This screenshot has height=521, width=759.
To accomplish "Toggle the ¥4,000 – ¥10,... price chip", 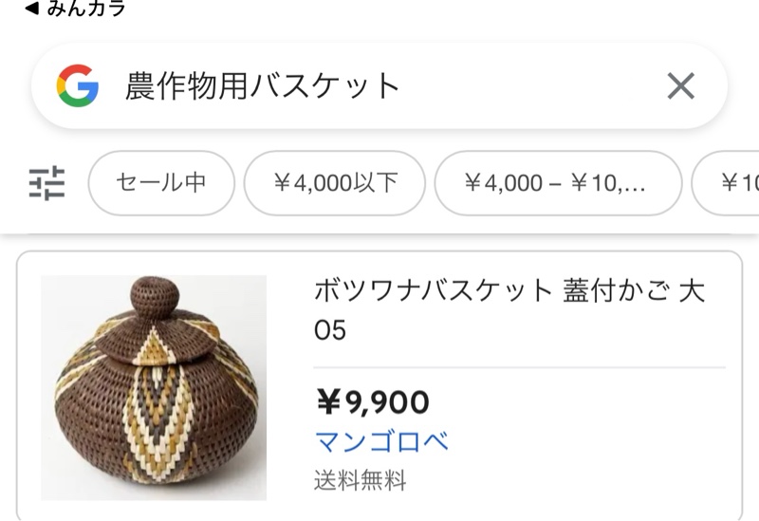I will [558, 183].
